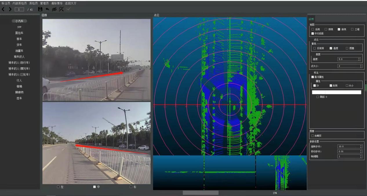
Task: Click the bottom horizontal scrollbar thumb
Action: click(x=200, y=193)
